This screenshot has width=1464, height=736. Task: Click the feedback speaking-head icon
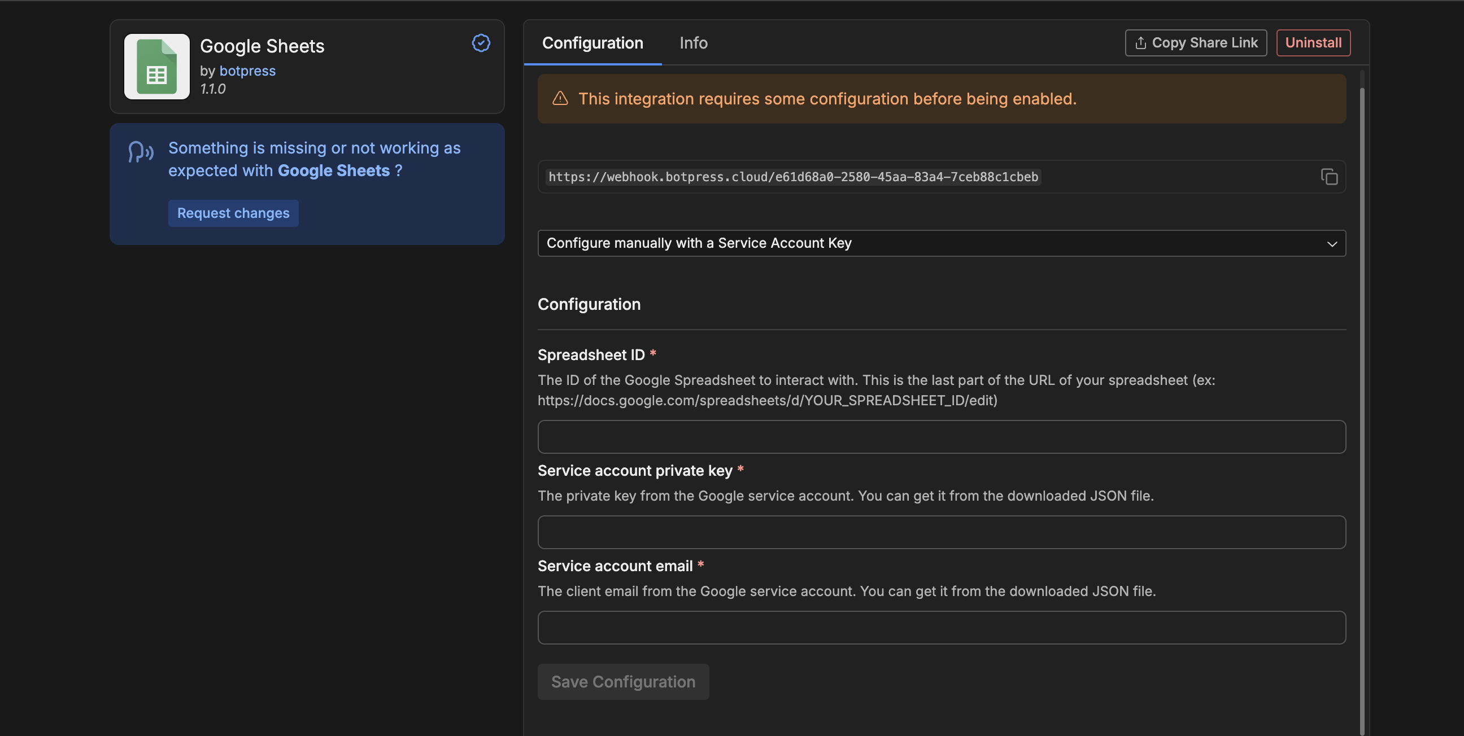[141, 152]
